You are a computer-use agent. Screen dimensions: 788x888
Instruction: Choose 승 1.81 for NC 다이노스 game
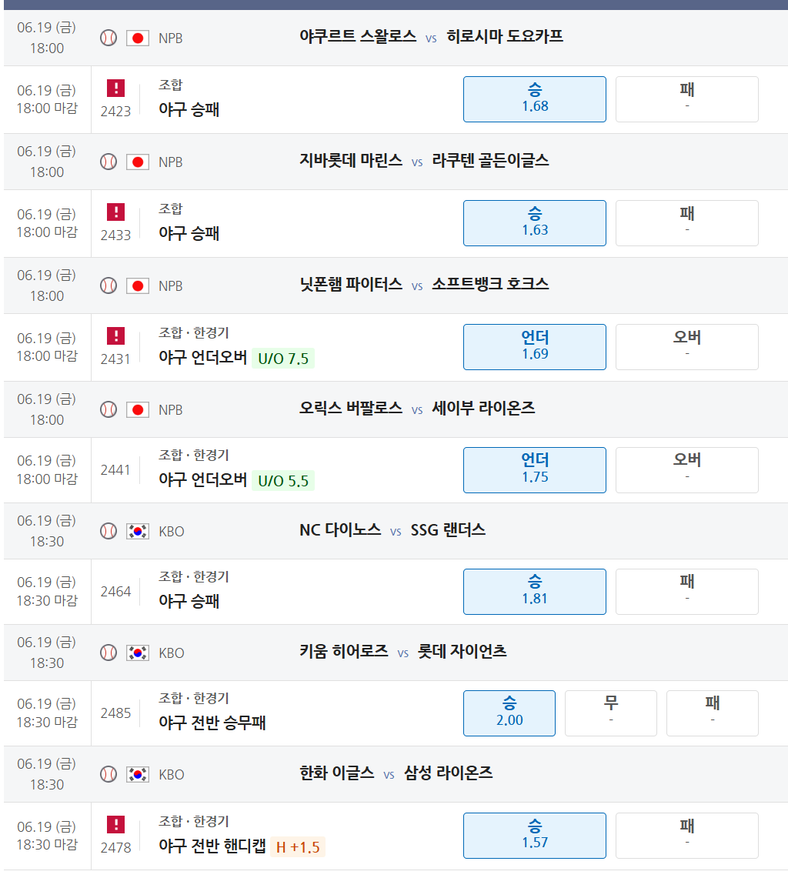535,592
